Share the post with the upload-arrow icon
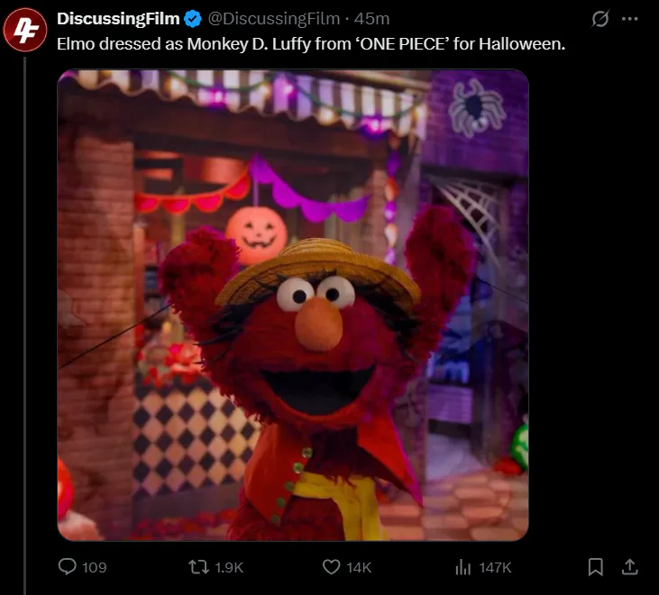The image size is (659, 595). 630,567
